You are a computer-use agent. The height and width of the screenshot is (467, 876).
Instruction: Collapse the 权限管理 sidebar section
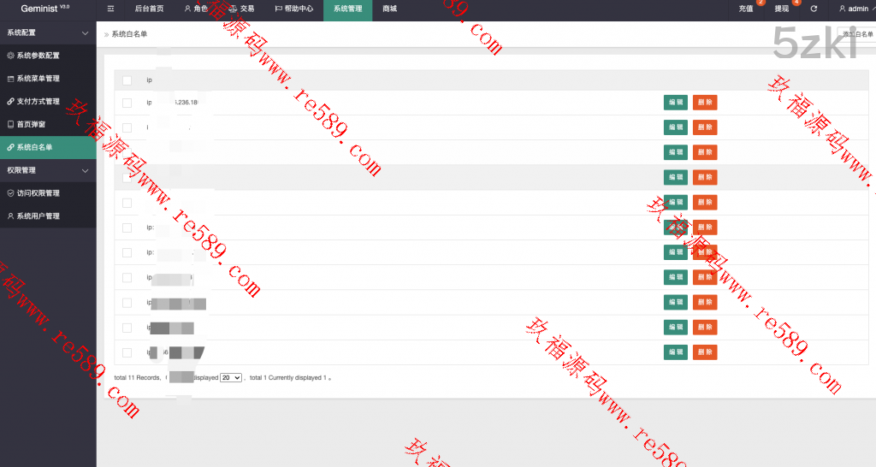[84, 170]
